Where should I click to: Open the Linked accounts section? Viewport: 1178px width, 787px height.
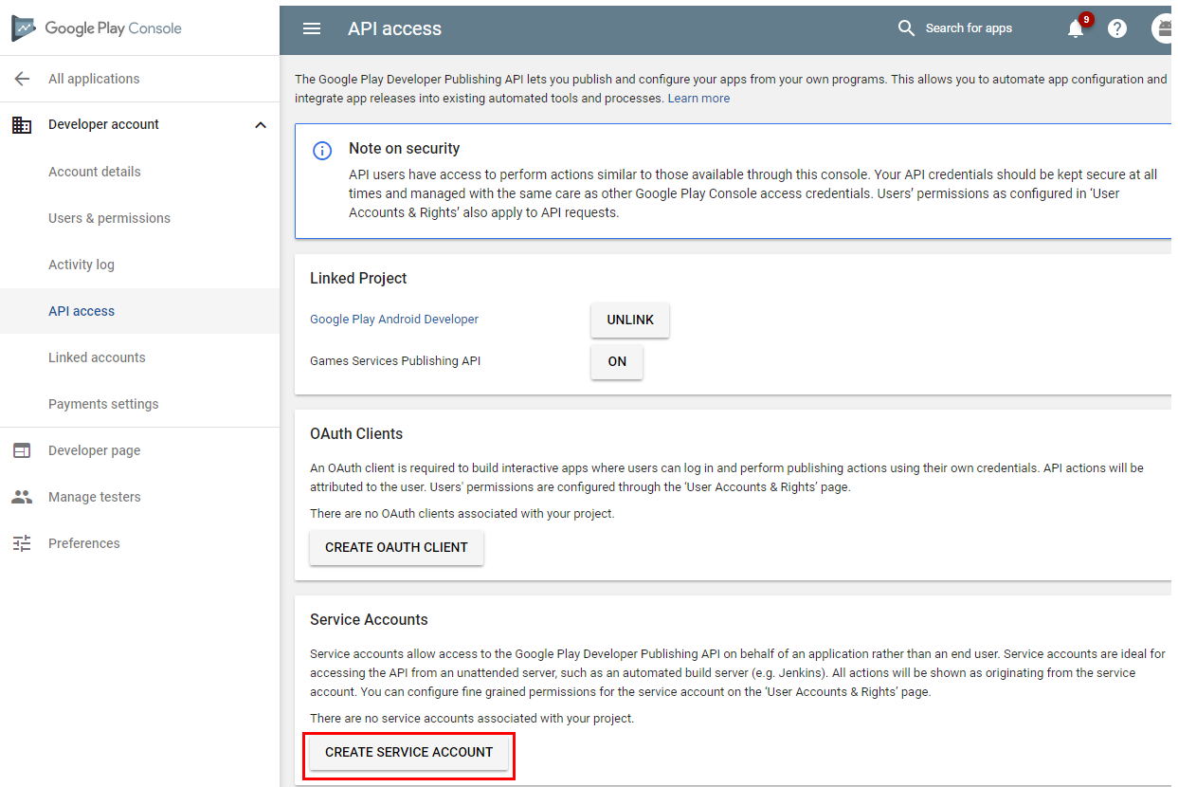tap(96, 357)
